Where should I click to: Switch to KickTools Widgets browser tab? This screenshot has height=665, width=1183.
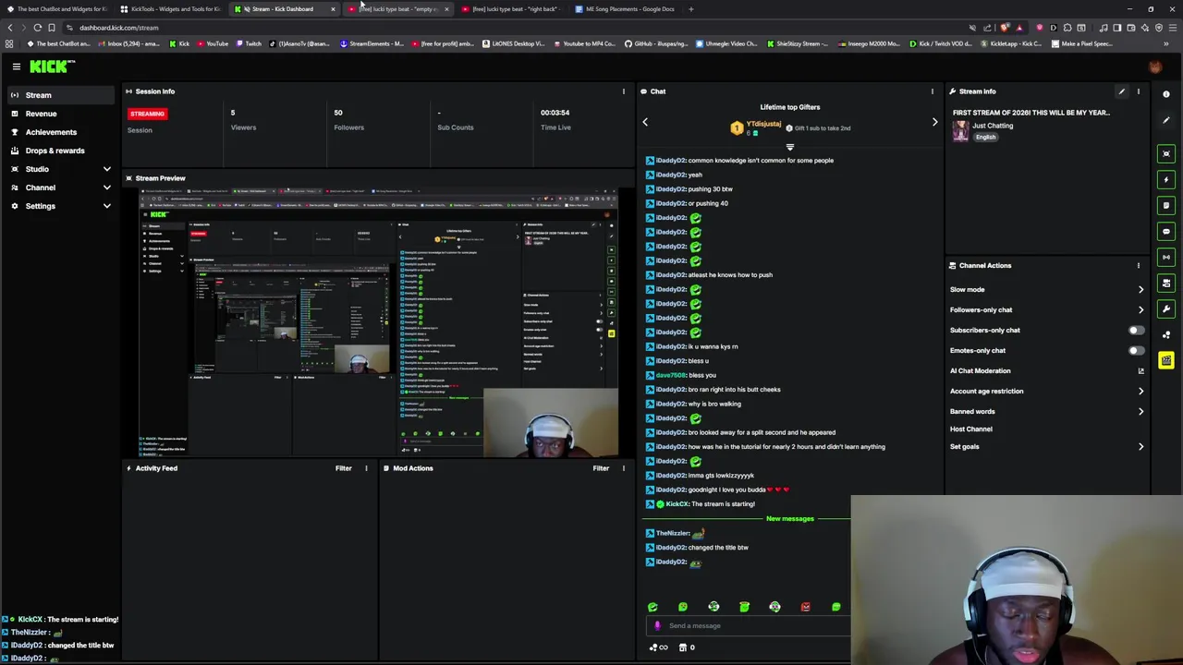point(170,9)
